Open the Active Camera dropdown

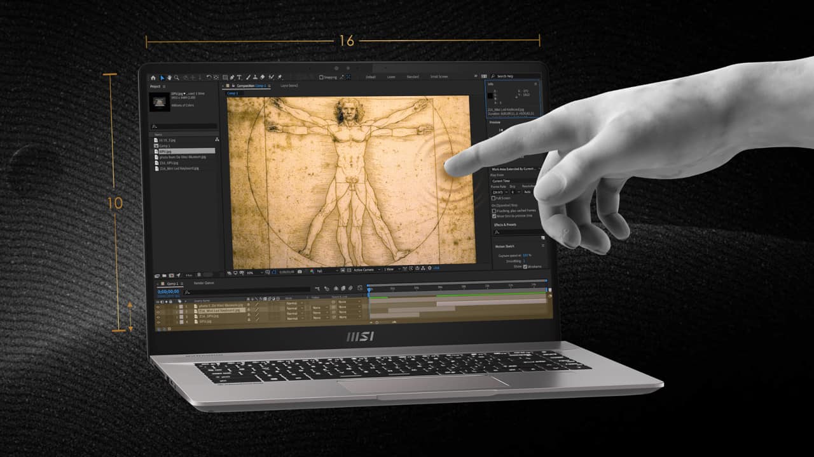[x=366, y=270]
